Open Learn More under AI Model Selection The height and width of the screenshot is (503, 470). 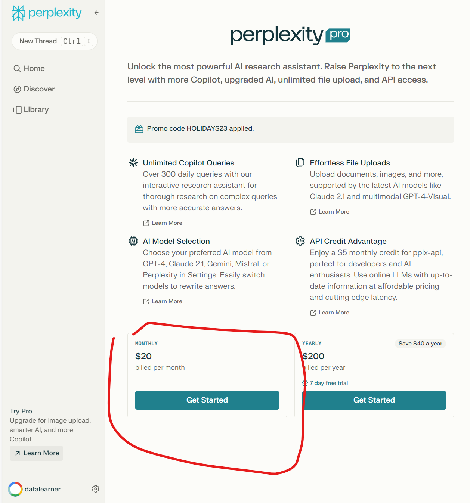tap(163, 301)
